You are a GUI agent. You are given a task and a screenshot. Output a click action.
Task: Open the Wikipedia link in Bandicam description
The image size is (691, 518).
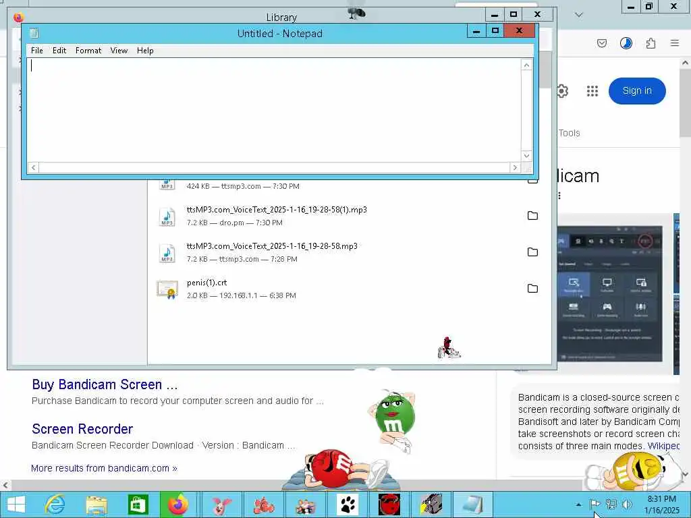coord(663,446)
